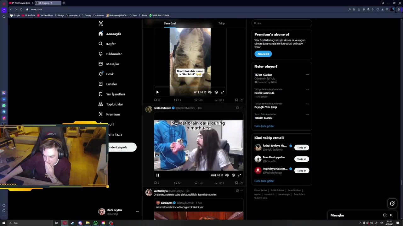Reply to the cat video post
Screen dimensions: 403x226
tap(157, 100)
